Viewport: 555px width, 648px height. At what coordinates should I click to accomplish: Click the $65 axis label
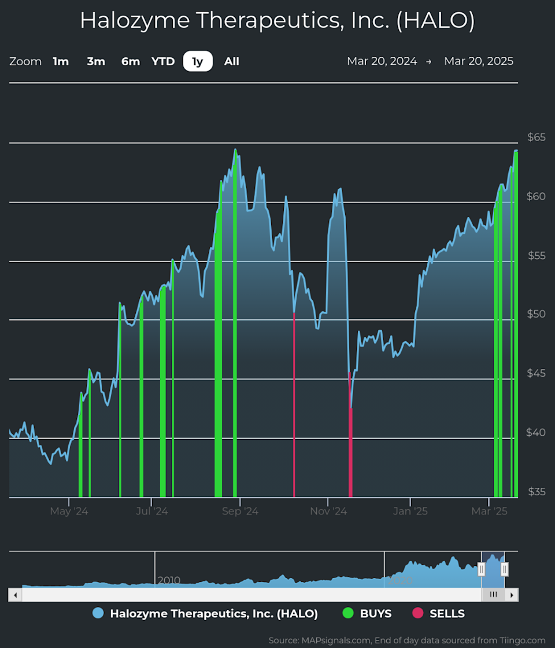(x=536, y=137)
